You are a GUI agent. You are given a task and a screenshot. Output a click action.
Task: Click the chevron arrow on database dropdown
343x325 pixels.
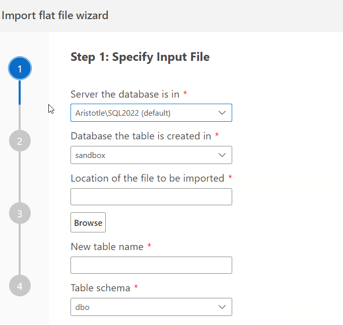click(x=222, y=155)
